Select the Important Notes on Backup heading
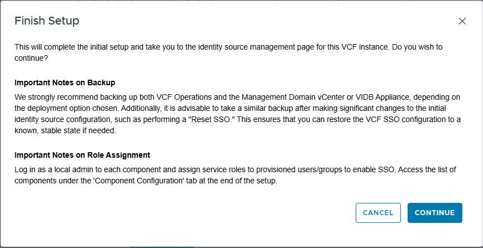 (x=65, y=82)
